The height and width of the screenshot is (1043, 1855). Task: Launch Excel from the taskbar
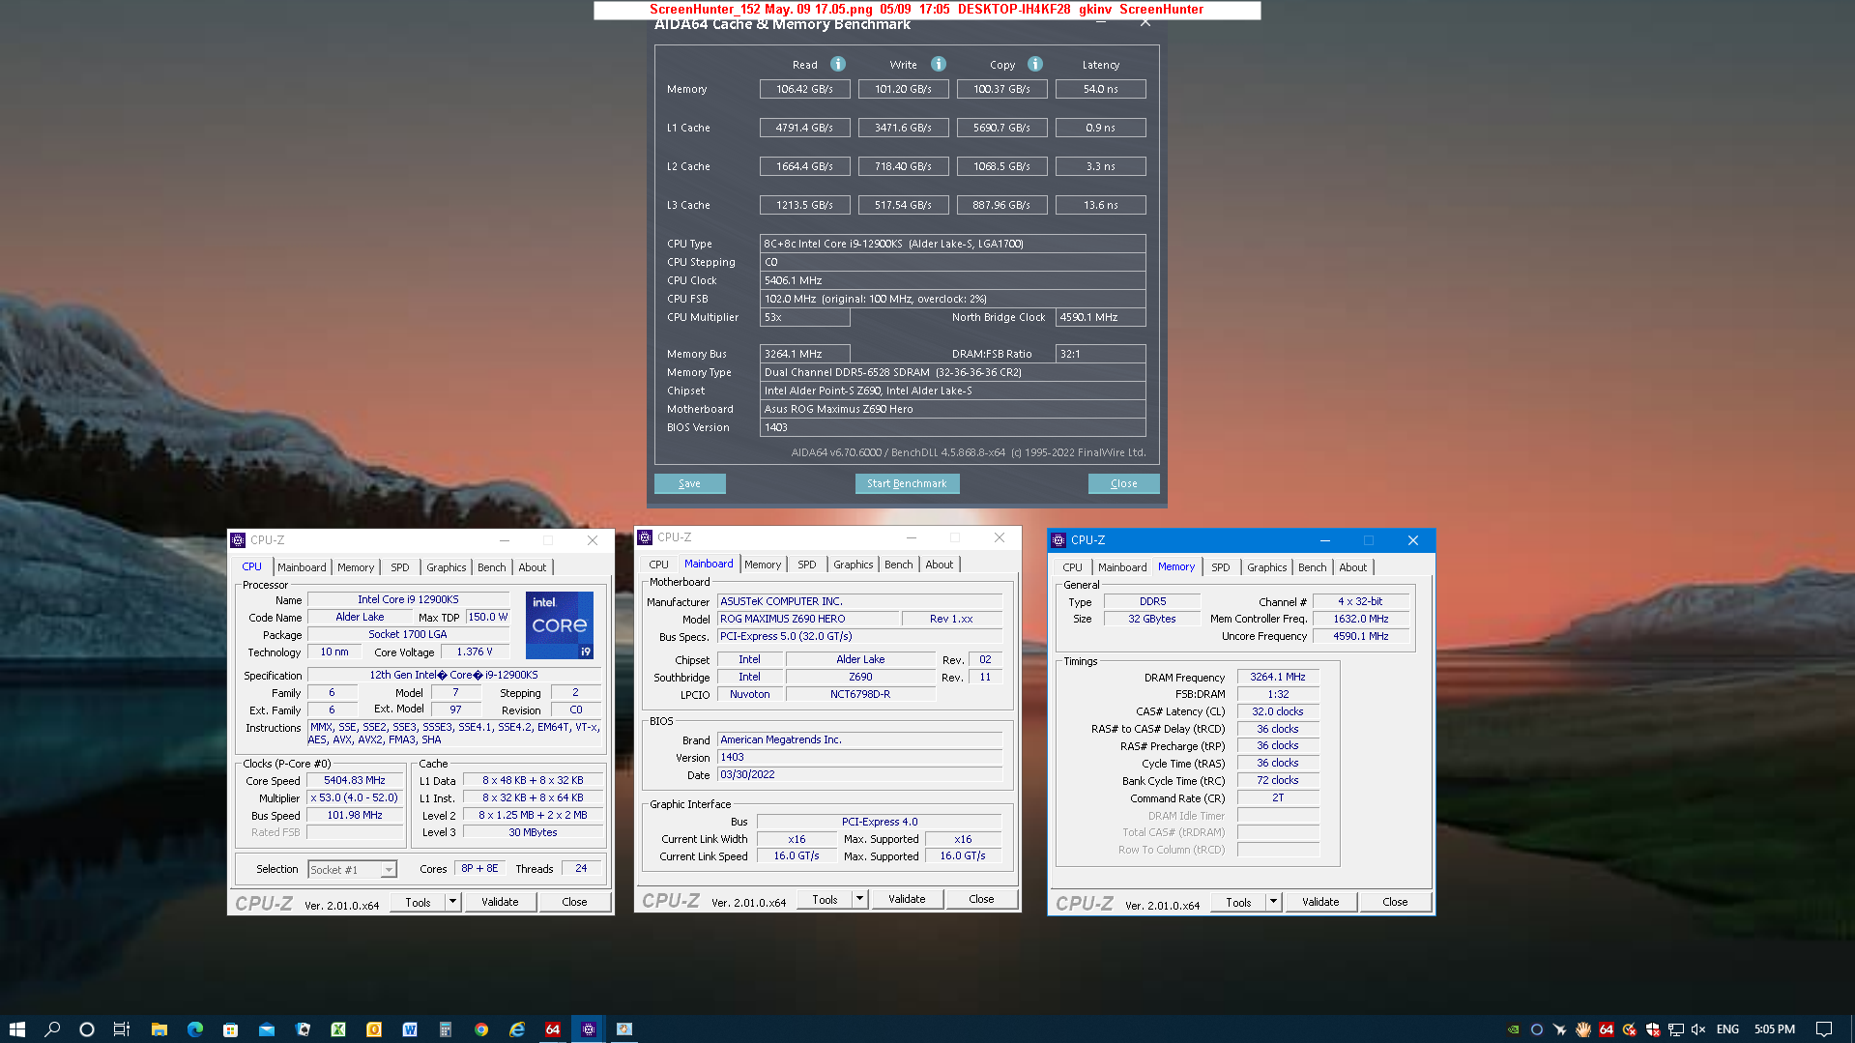tap(338, 1029)
